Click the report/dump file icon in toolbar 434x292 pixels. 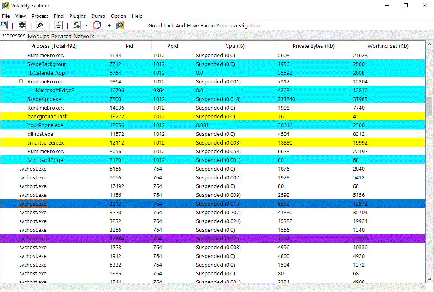77,25
